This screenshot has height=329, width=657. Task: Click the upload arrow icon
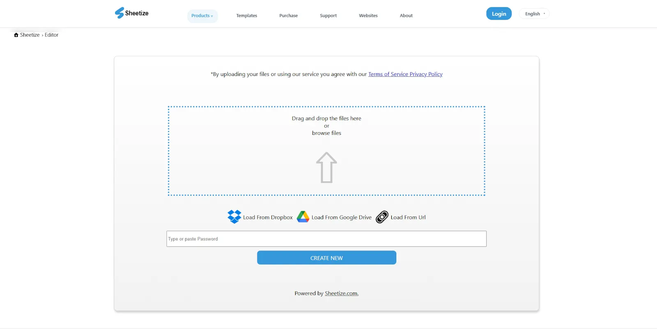coord(326,168)
